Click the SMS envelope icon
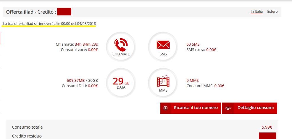 (163, 45)
